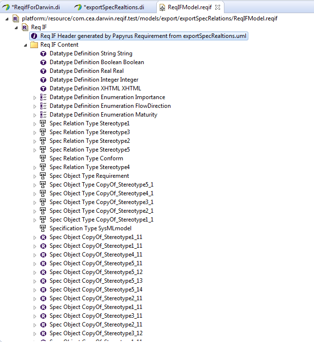Click the Req IF Header info icon

tap(34, 36)
